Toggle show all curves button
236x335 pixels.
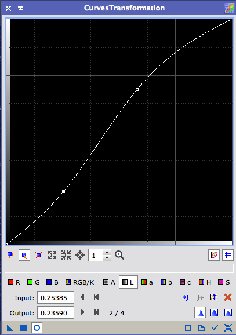214,255
